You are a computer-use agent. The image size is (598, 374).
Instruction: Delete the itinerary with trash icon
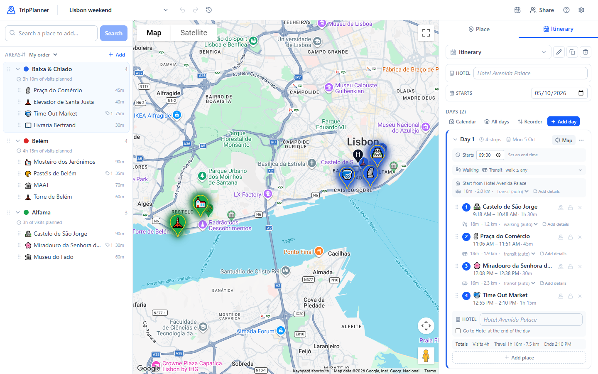[x=586, y=52]
